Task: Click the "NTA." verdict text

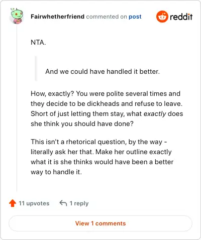Action: [38, 42]
